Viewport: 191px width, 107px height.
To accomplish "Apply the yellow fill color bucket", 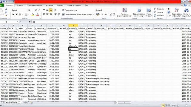I will tap(33, 15).
